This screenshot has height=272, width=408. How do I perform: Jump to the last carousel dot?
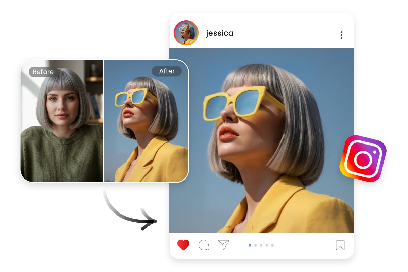[x=272, y=245]
